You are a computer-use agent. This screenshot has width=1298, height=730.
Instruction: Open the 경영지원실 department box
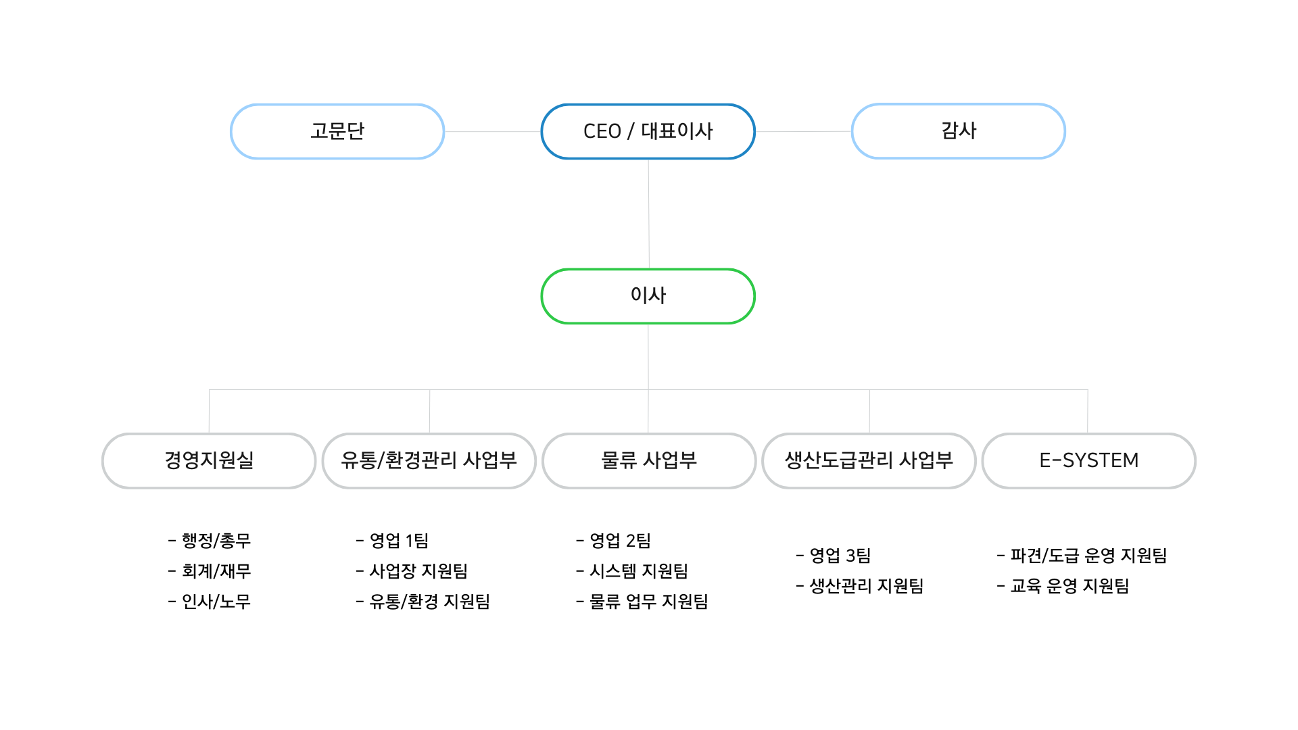(209, 461)
